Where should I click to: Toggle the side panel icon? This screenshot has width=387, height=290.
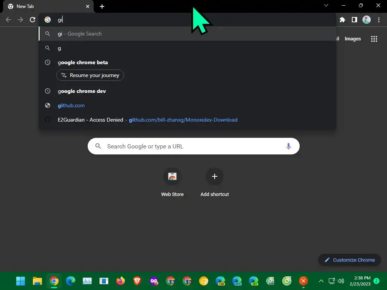[x=354, y=20]
